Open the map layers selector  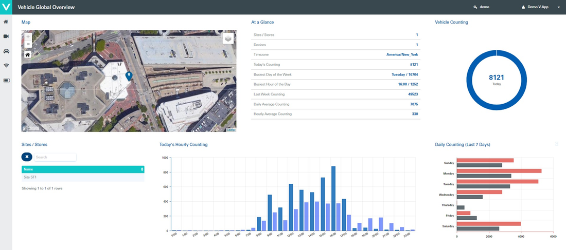(x=228, y=39)
